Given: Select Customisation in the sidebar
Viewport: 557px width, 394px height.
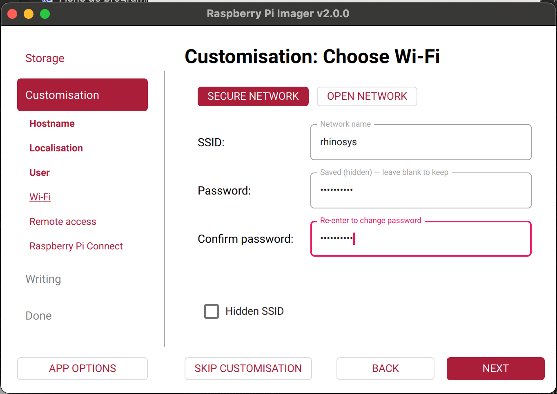Looking at the screenshot, I should click(x=82, y=95).
